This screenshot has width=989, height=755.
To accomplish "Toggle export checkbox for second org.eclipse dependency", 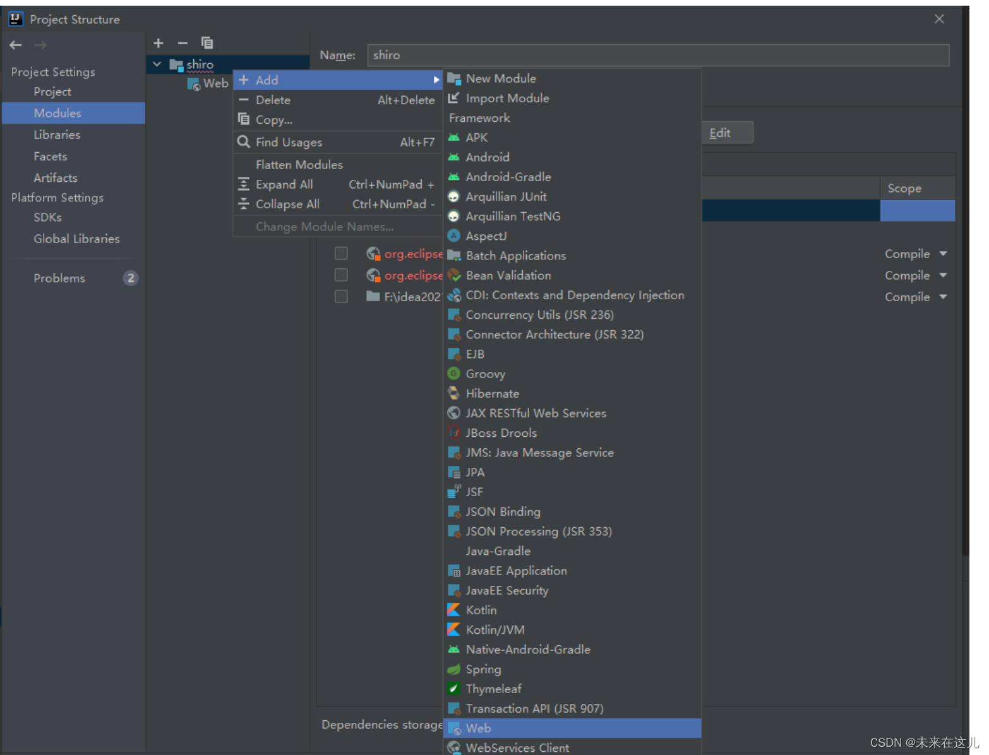I will (341, 275).
